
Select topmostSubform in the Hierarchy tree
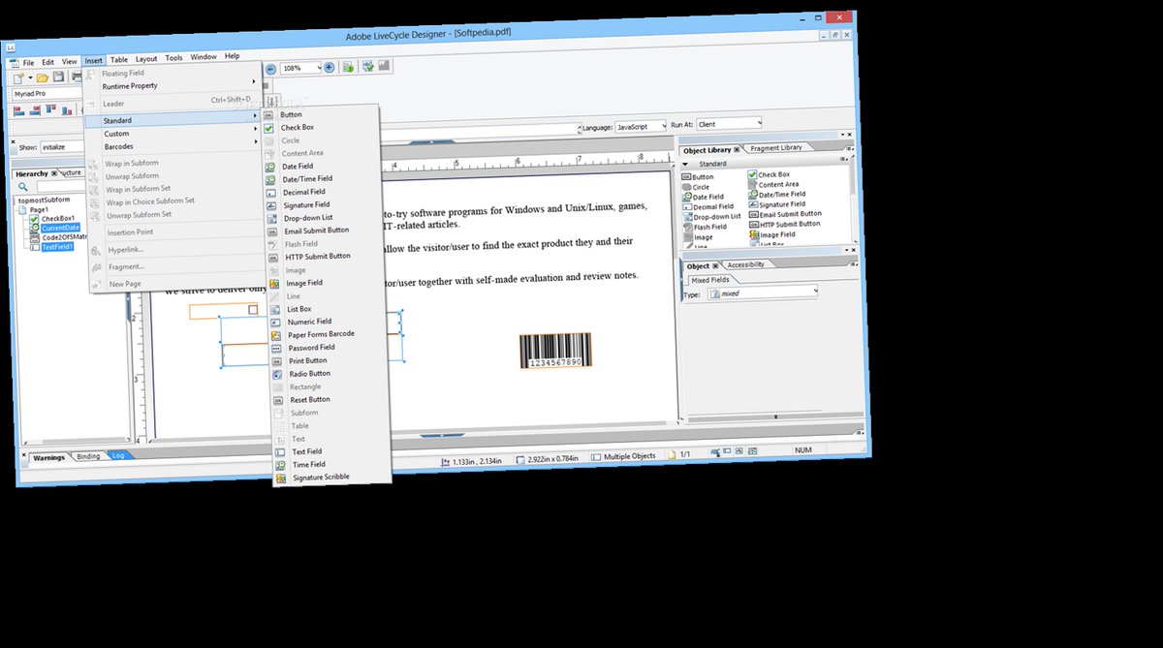[44, 200]
